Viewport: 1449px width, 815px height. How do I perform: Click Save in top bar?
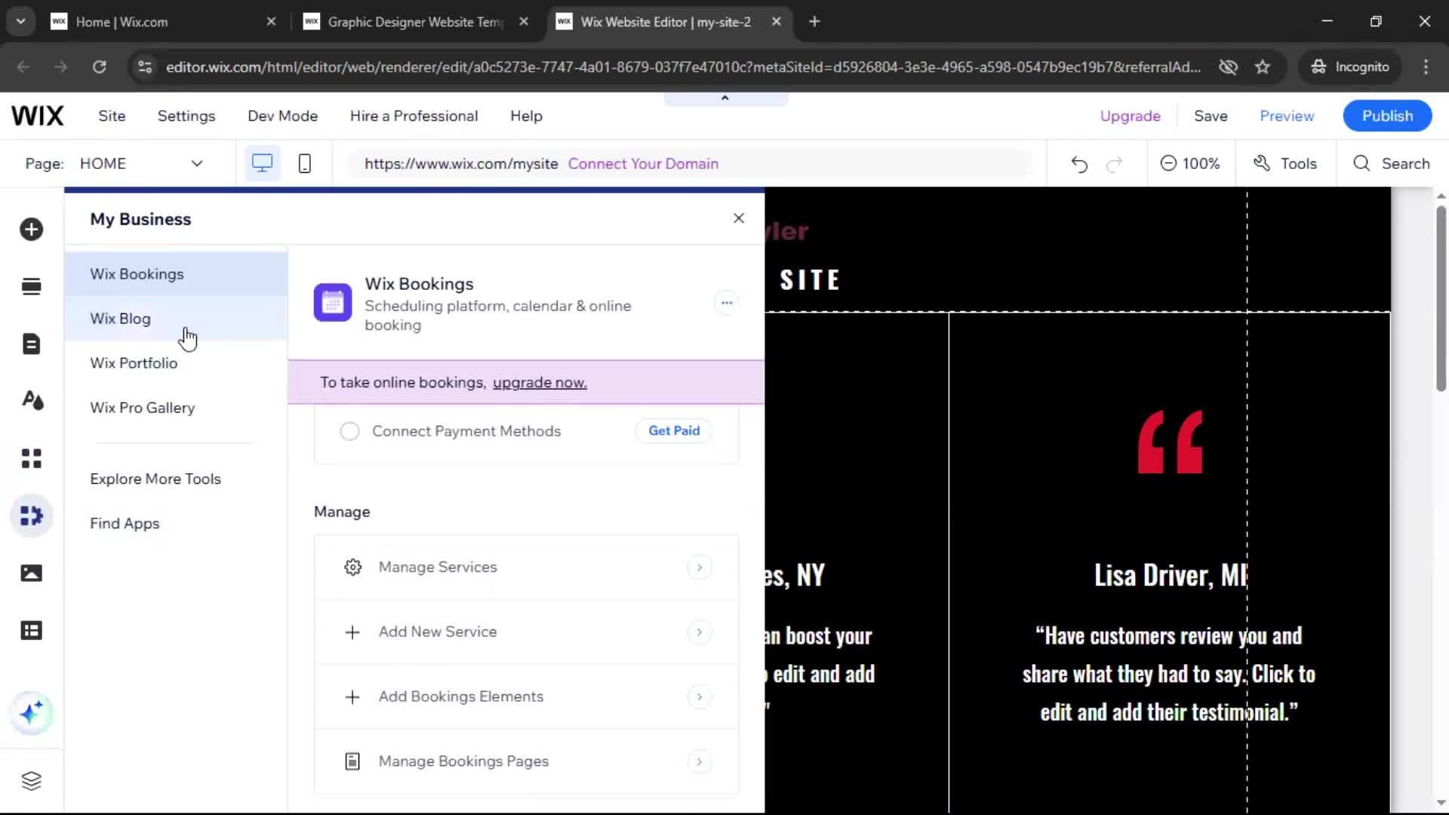[1211, 116]
